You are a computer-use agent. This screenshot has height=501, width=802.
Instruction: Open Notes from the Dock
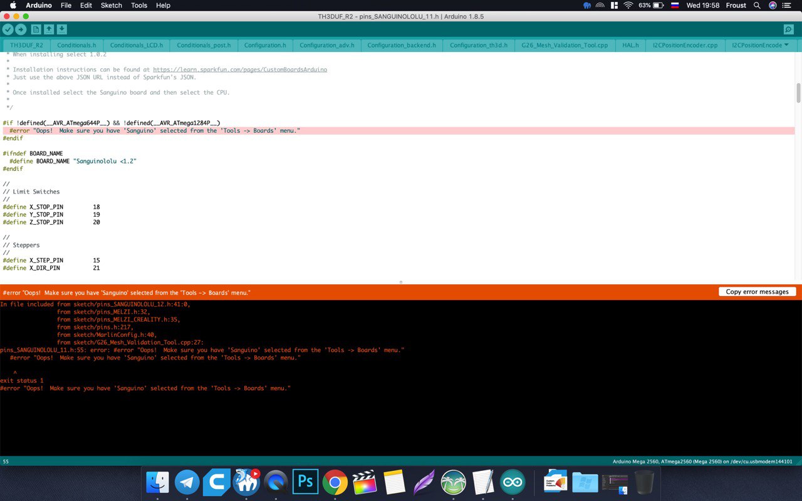[x=394, y=482]
